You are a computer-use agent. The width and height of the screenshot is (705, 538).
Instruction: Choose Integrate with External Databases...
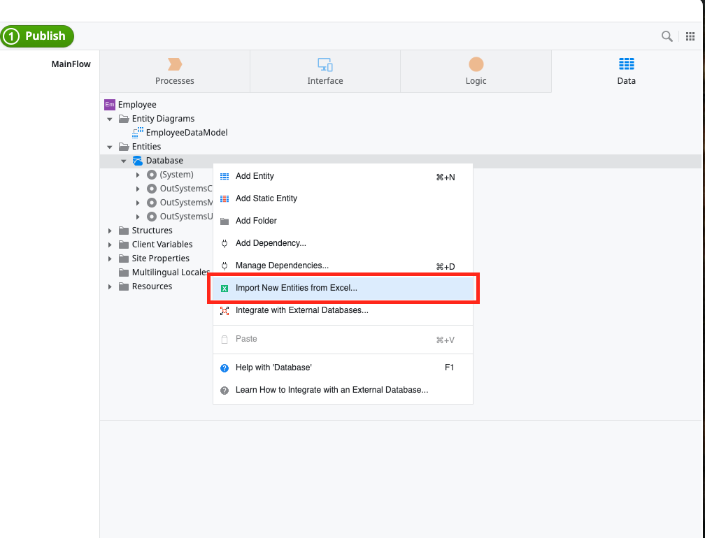tap(343, 310)
